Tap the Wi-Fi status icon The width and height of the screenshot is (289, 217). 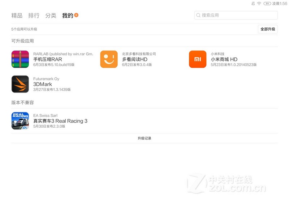[x=259, y=3]
